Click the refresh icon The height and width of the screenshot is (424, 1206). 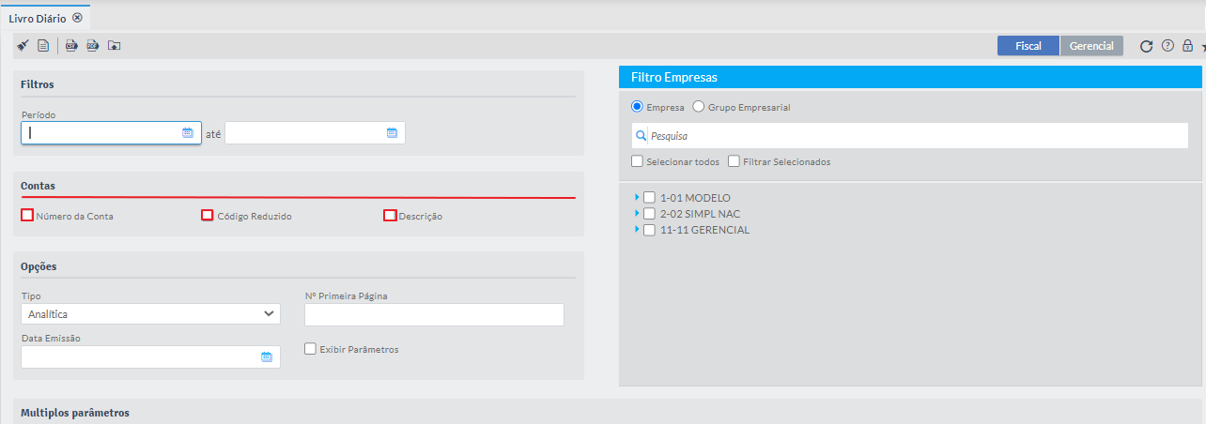tap(1146, 46)
